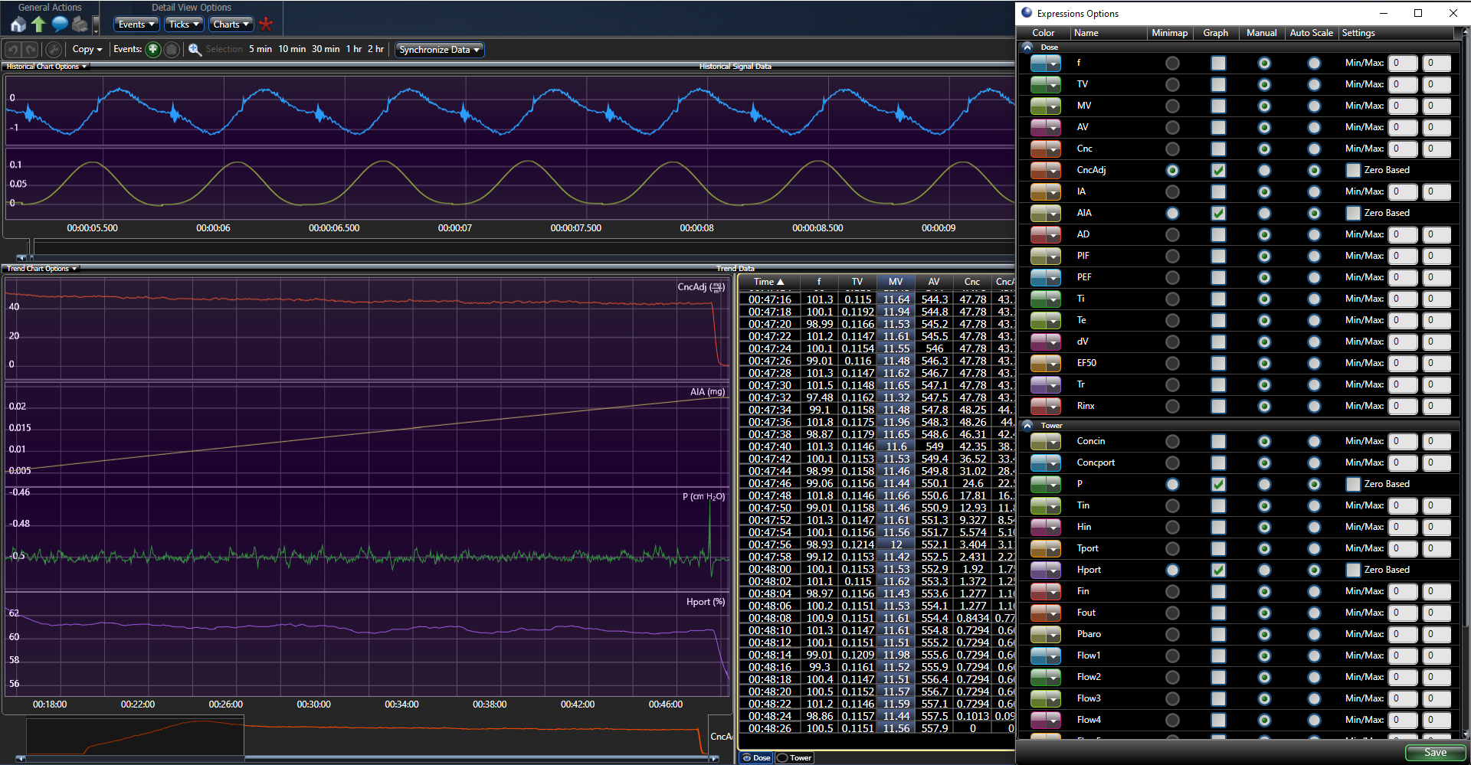Click the AV column header

[x=934, y=282]
